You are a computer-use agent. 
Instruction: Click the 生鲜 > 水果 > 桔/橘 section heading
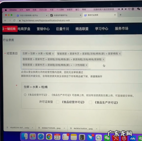36,87
